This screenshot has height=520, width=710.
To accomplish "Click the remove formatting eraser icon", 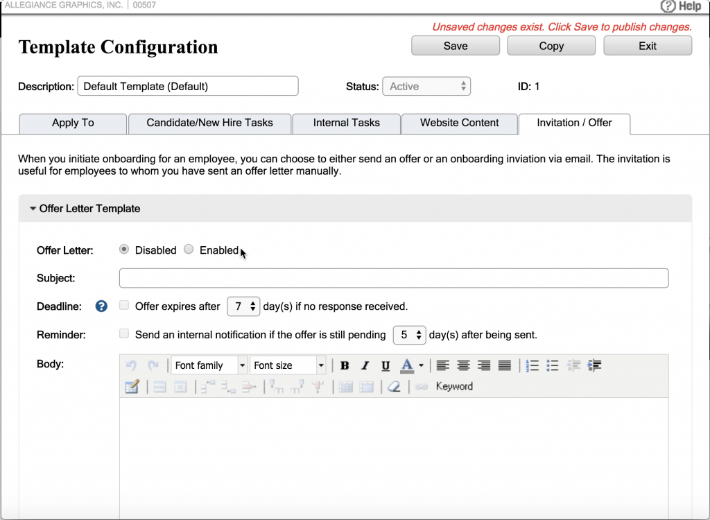I will coord(394,387).
